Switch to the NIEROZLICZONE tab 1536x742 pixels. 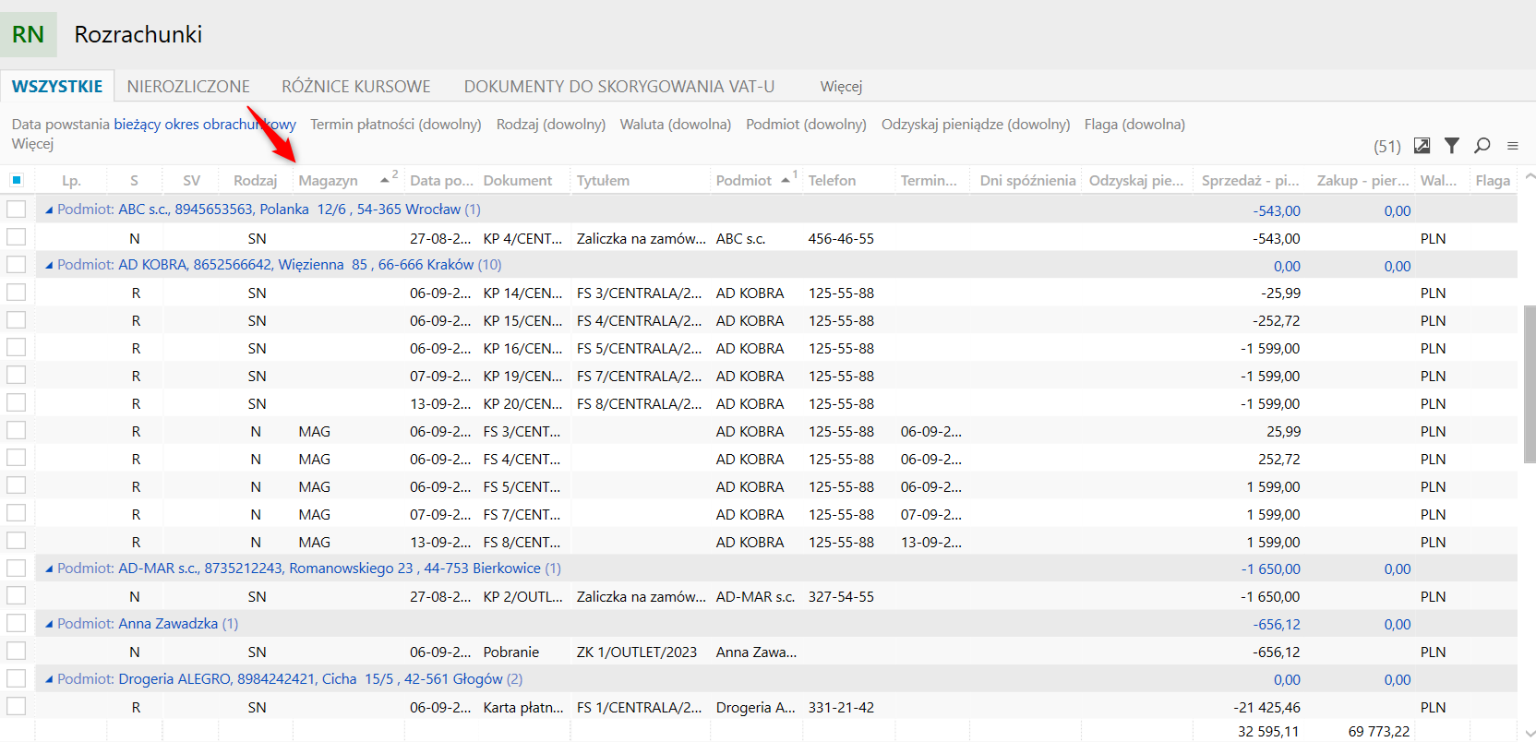tap(188, 87)
